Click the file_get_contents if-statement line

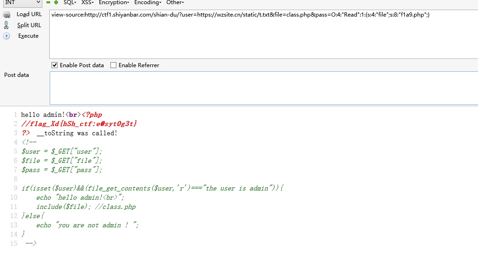coord(152,188)
